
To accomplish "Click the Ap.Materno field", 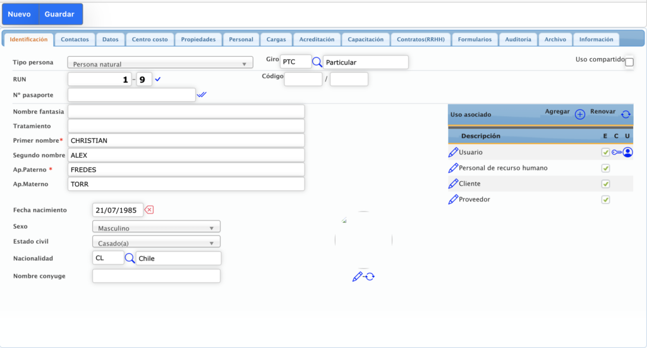I will 186,184.
